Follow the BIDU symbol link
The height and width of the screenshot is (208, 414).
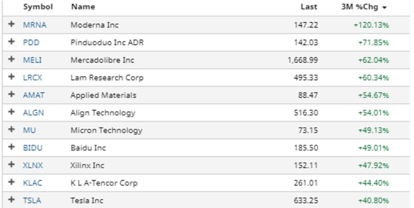pyautogui.click(x=33, y=148)
